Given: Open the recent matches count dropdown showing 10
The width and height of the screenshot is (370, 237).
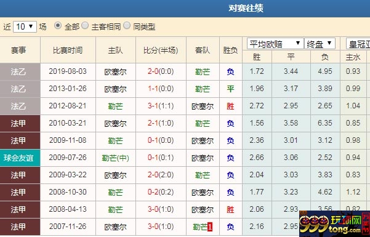Looking at the screenshot, I should pyautogui.click(x=25, y=26).
